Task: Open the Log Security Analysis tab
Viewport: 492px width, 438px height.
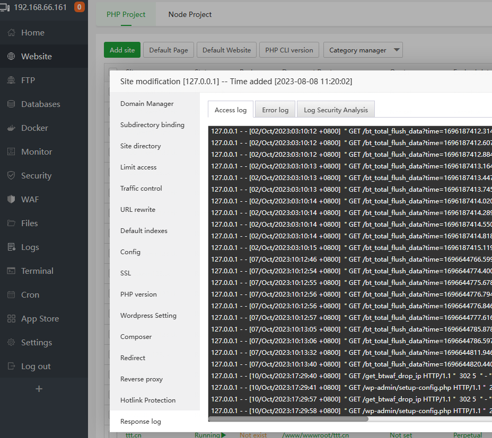Action: click(x=336, y=110)
